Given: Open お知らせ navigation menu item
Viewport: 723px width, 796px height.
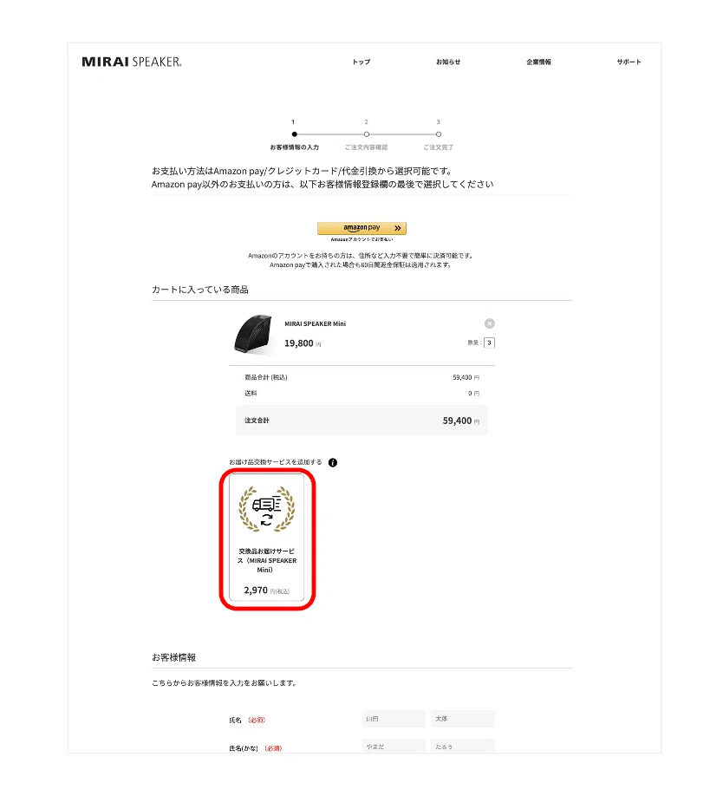Looking at the screenshot, I should click(x=448, y=62).
